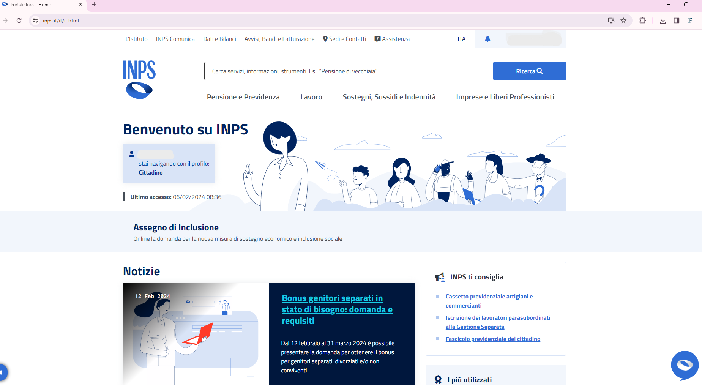Click the Notizie heading
The height and width of the screenshot is (385, 702).
pos(141,271)
